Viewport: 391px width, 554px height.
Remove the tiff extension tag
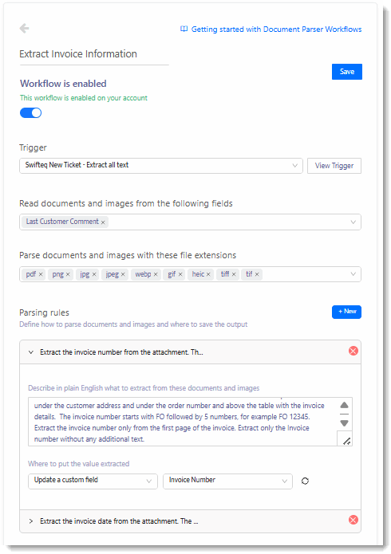coord(234,274)
